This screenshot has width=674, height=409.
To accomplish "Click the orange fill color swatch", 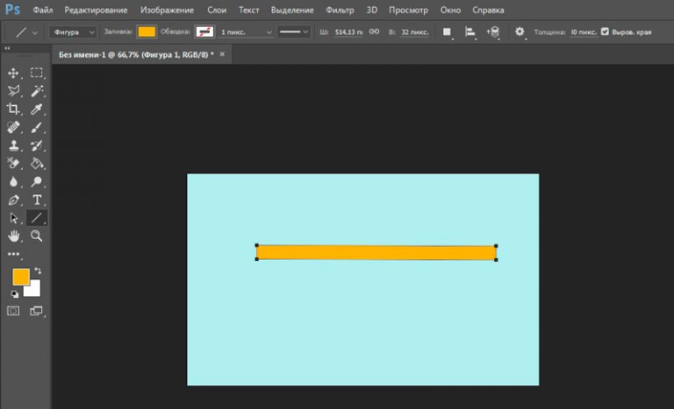I will (x=147, y=32).
